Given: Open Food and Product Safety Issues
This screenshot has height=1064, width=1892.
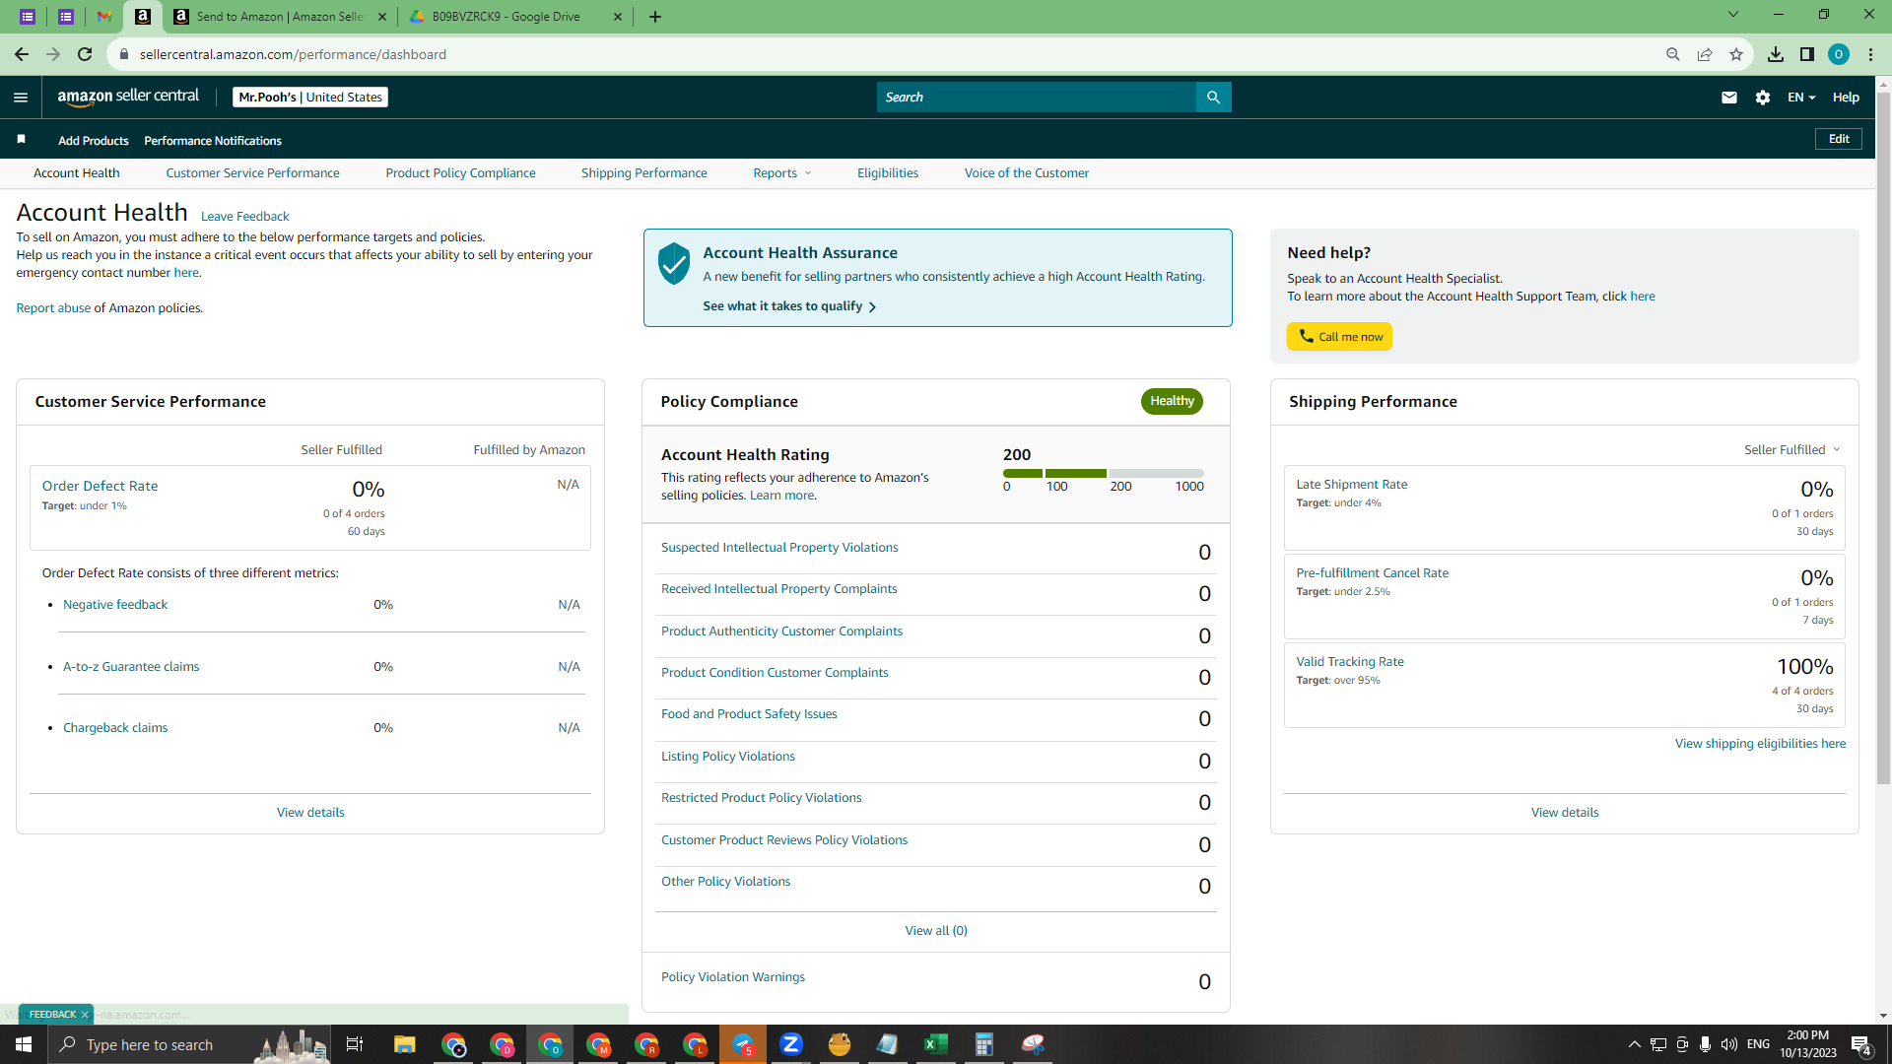Looking at the screenshot, I should (749, 714).
